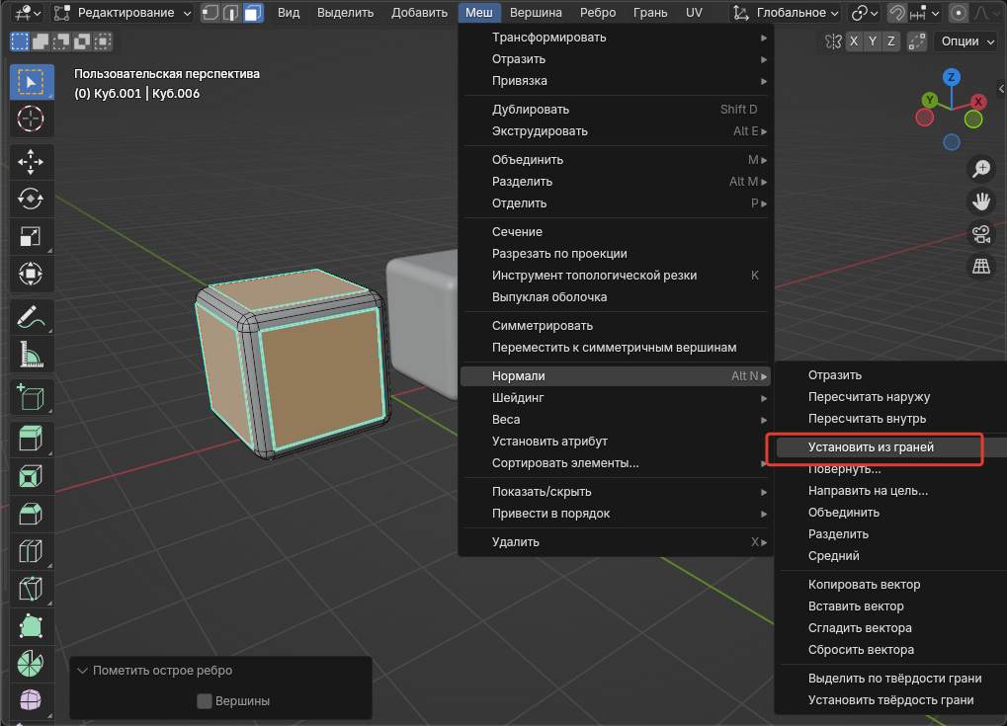Toggle snapping magnet
Viewport: 1007px width, 726px height.
[897, 13]
